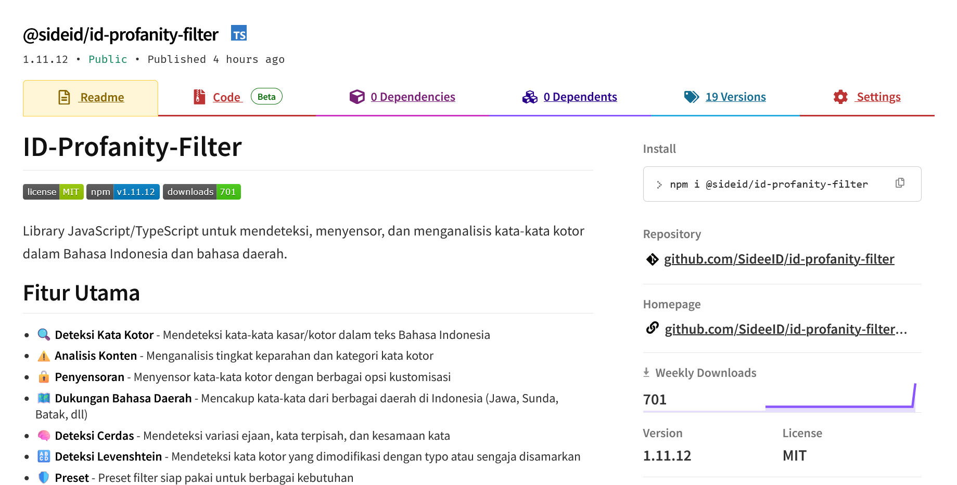Click the ID-Profanity-Filter heading
This screenshot has height=485, width=957.
pyautogui.click(x=132, y=147)
